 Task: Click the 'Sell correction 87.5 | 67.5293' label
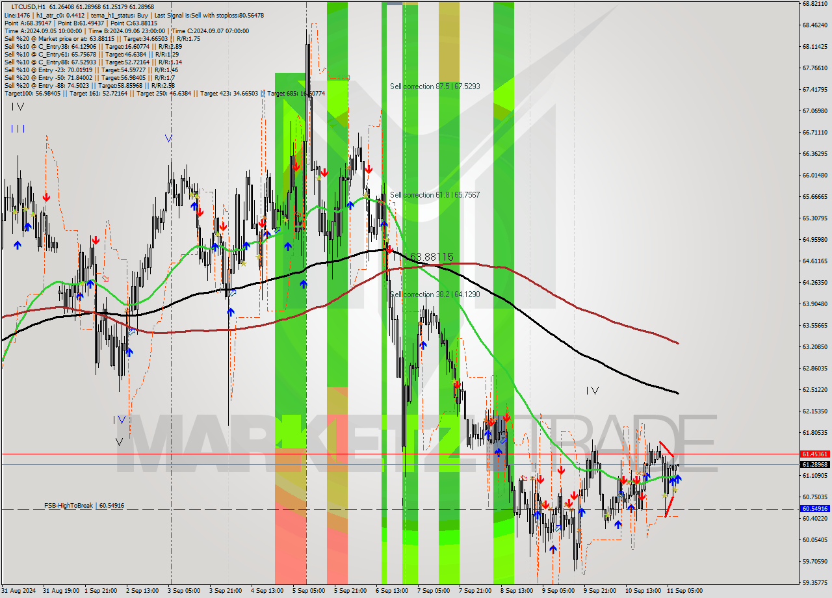(x=435, y=86)
